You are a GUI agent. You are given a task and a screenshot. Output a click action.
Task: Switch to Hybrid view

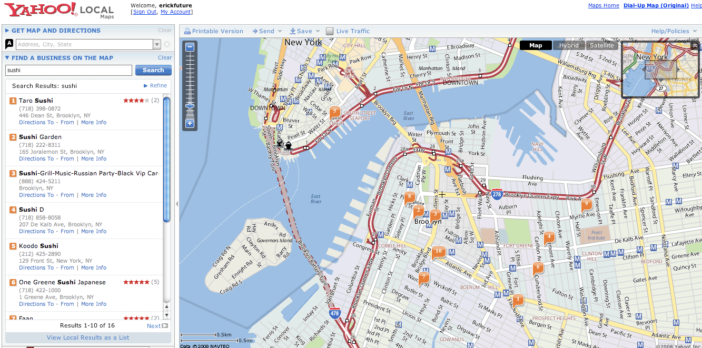click(569, 45)
